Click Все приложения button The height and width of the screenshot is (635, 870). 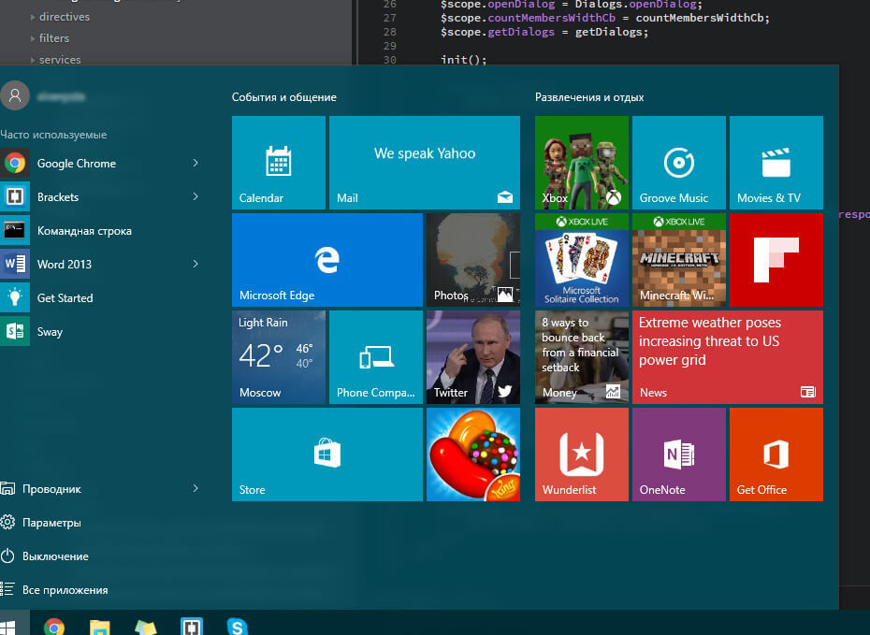pos(65,590)
